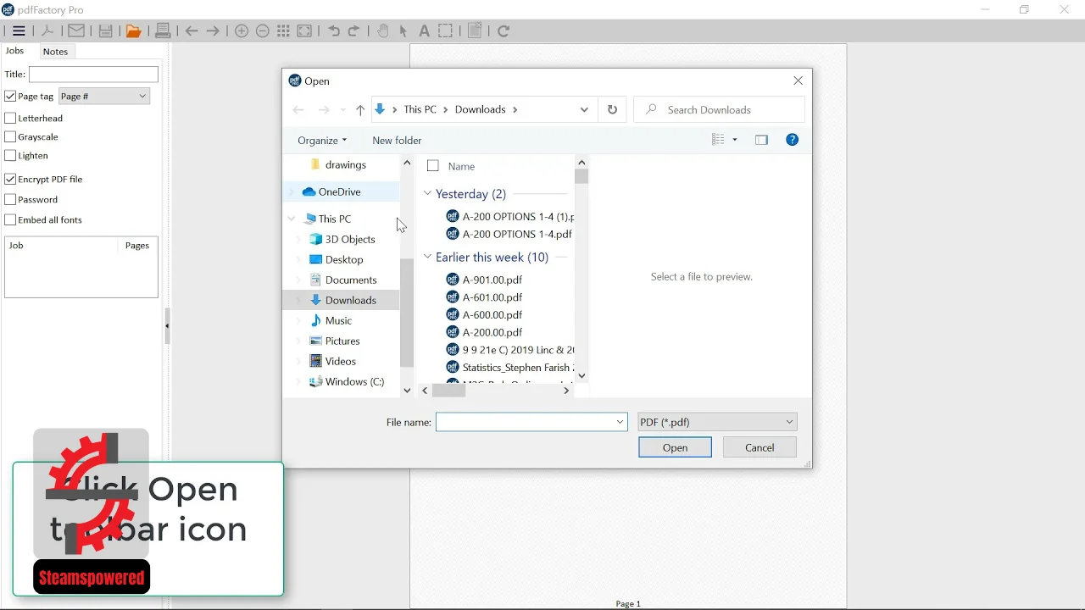The width and height of the screenshot is (1085, 610).
Task: Click the next page right arrow in toolbar
Action: [x=213, y=31]
